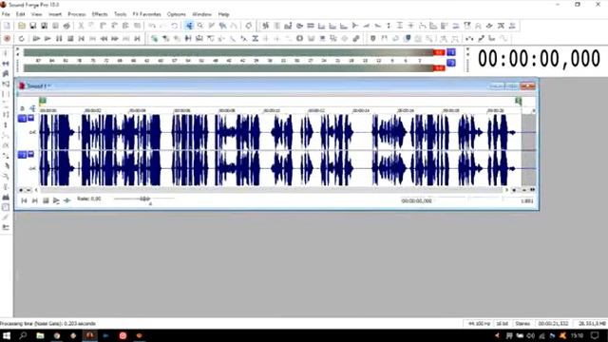
Task: Toggle channel 1 enable button on waveform
Action: click(22, 119)
